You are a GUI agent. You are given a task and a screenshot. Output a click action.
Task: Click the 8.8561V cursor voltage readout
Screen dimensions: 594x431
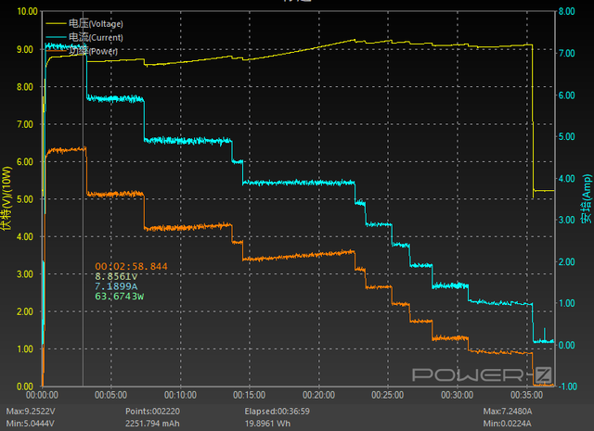(116, 276)
